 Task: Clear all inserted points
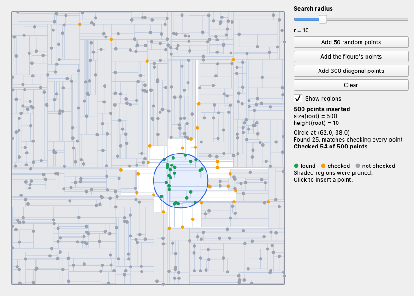pyautogui.click(x=351, y=85)
